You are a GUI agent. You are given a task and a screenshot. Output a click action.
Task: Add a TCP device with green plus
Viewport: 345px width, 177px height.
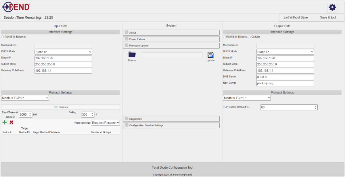(5, 122)
